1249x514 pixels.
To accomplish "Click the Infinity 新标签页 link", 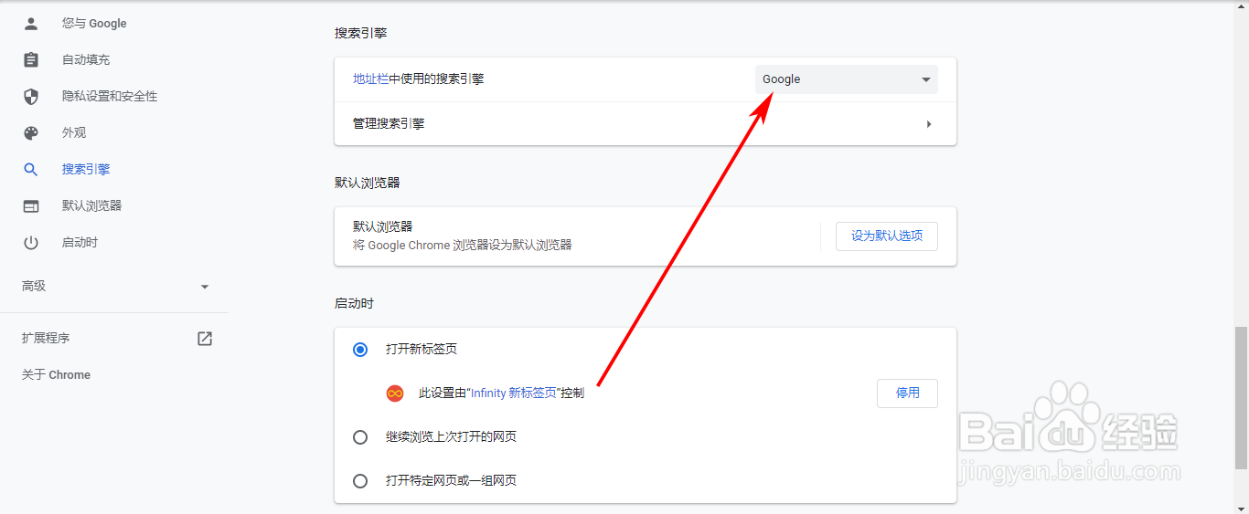I will 514,393.
